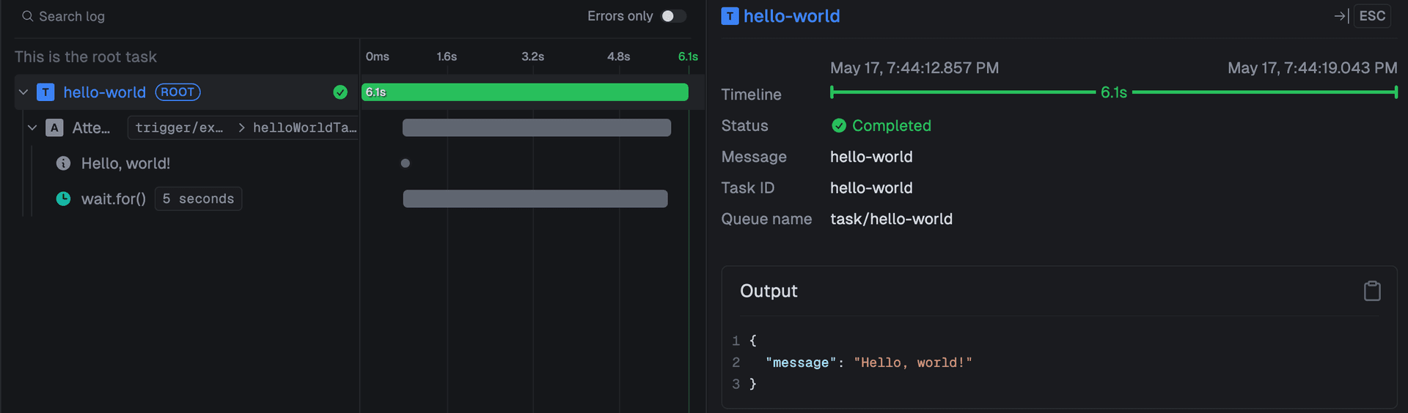
Task: Click the 5 seconds badge
Action: click(x=198, y=198)
